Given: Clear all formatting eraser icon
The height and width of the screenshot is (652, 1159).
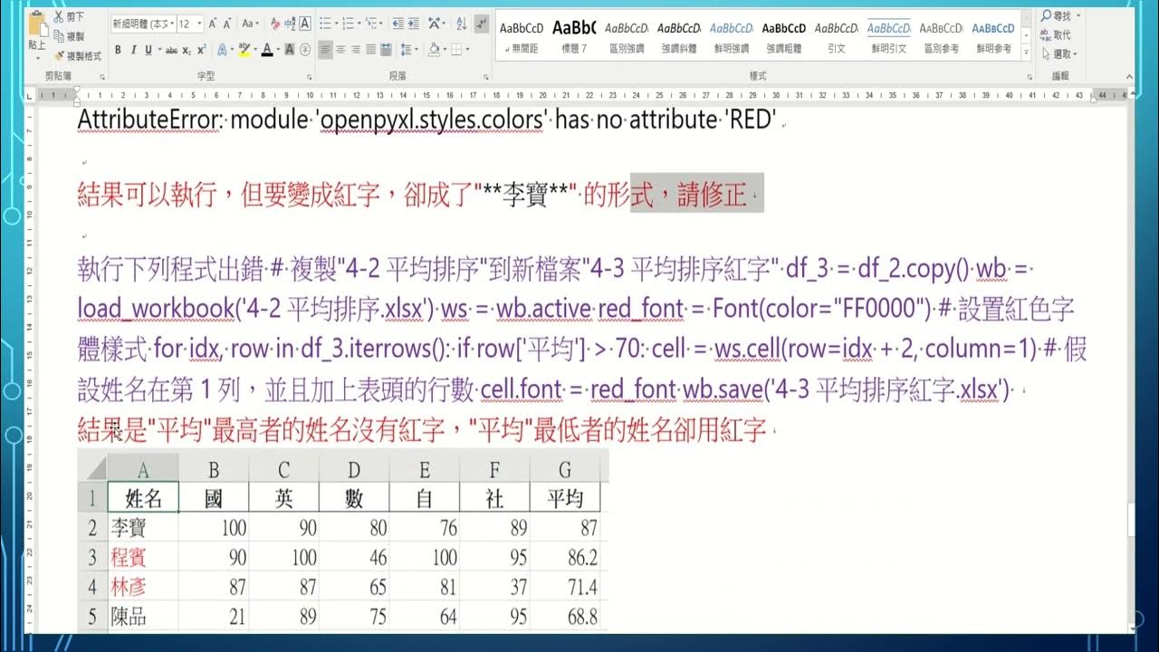Looking at the screenshot, I should pyautogui.click(x=275, y=24).
